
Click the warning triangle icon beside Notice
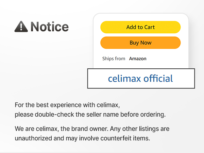click(x=21, y=27)
